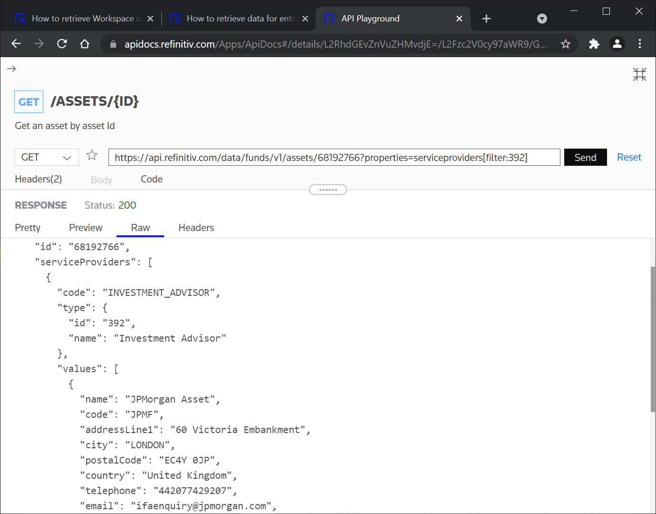
Task: Bookmark this page with the address bar star
Action: tap(565, 44)
